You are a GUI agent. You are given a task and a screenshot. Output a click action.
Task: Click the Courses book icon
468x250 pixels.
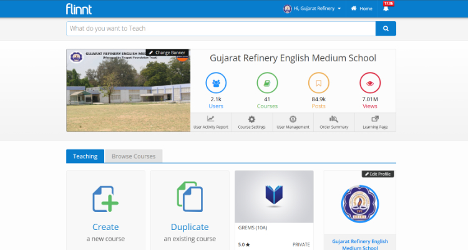[x=267, y=83]
